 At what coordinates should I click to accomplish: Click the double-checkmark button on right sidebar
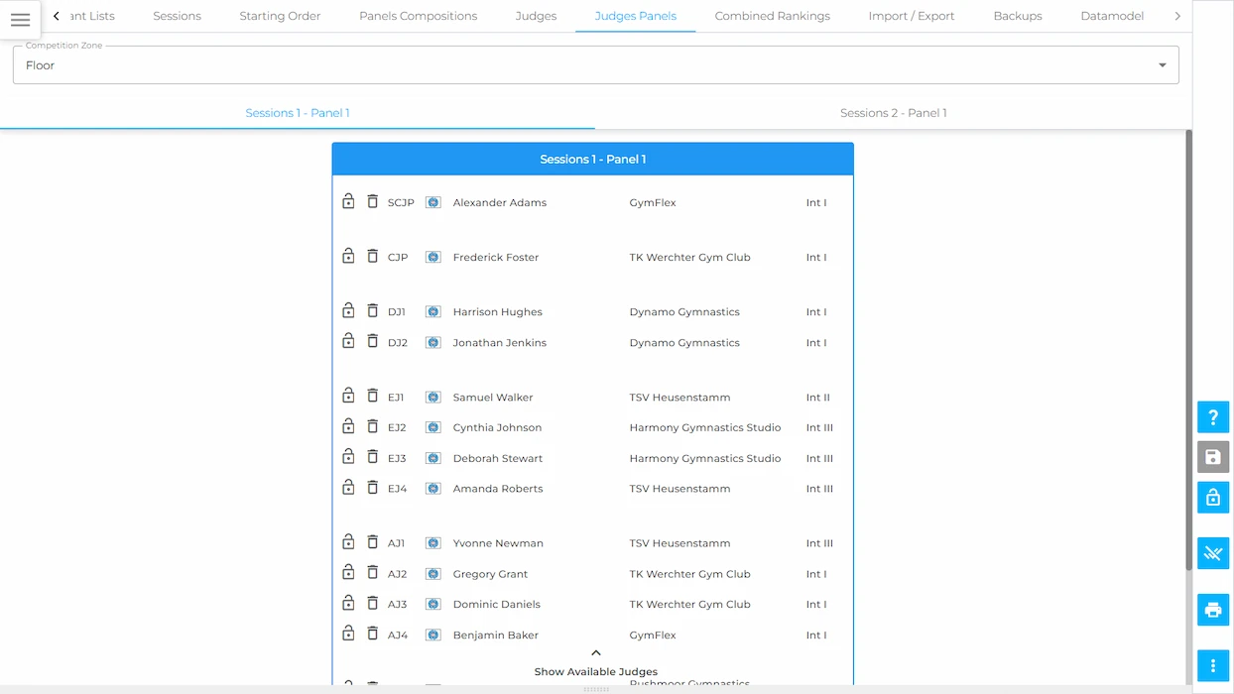tap(1212, 553)
